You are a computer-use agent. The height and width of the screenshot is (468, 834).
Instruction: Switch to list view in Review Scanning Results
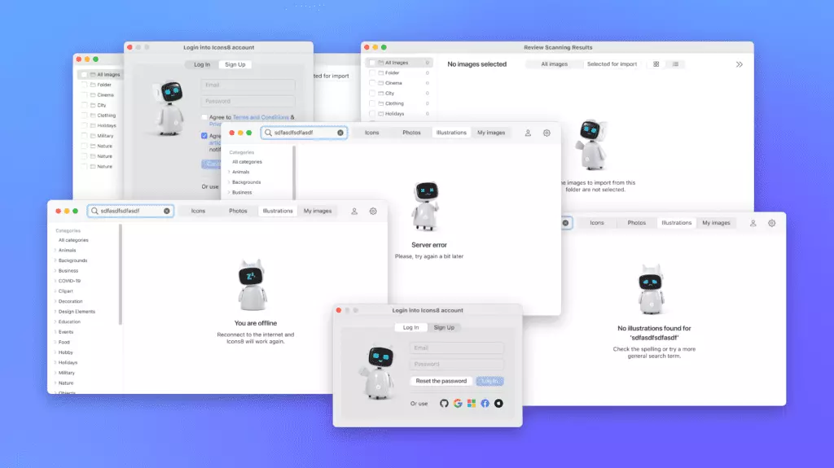(675, 63)
